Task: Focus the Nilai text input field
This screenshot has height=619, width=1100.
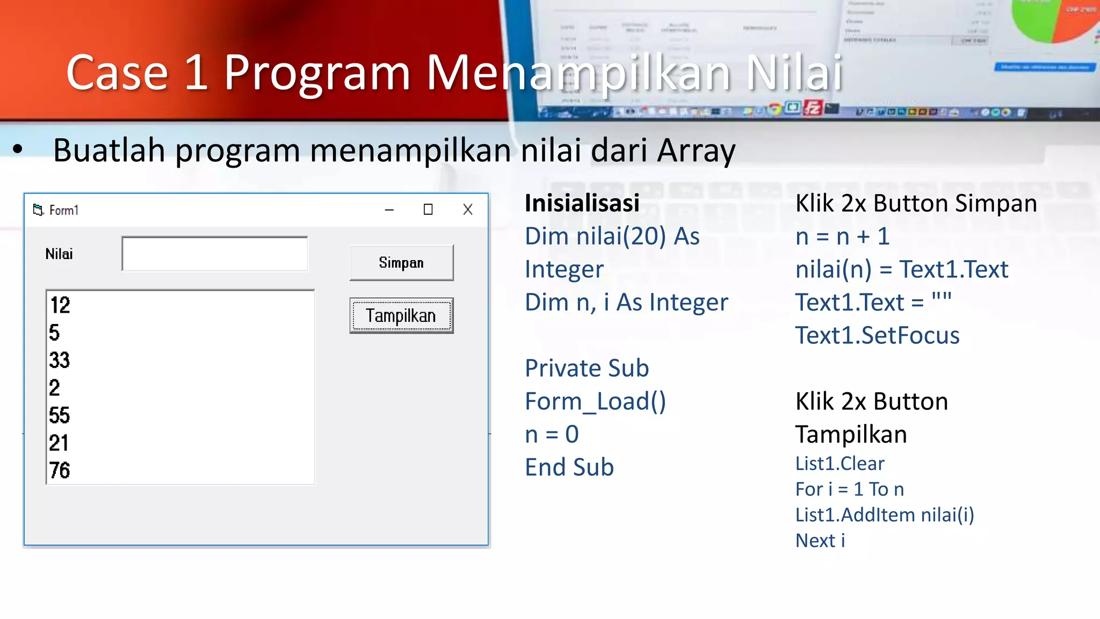Action: point(215,254)
